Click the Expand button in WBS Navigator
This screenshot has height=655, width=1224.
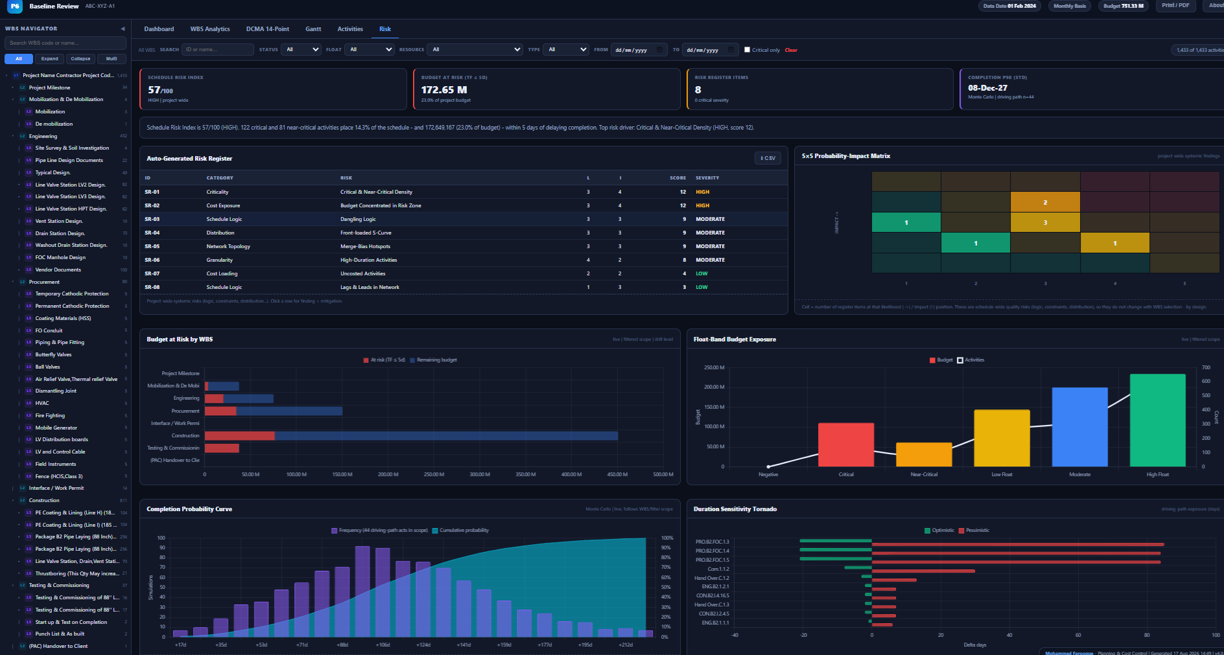[50, 59]
